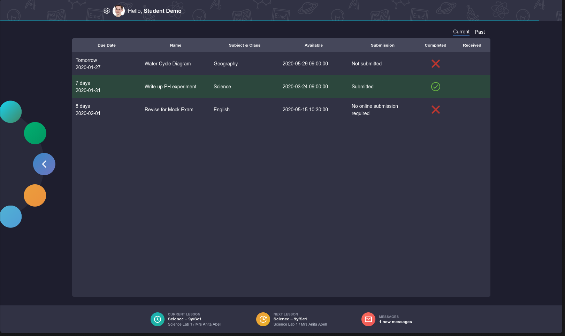Screen dimensions: 565x336
Task: Click the Tomorrow 2020-01-27 due date
Action: (88, 64)
